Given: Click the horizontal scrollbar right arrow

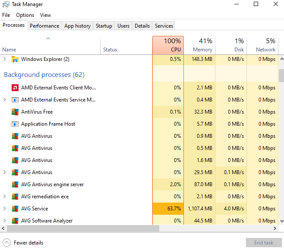Looking at the screenshot, I should pyautogui.click(x=275, y=229).
